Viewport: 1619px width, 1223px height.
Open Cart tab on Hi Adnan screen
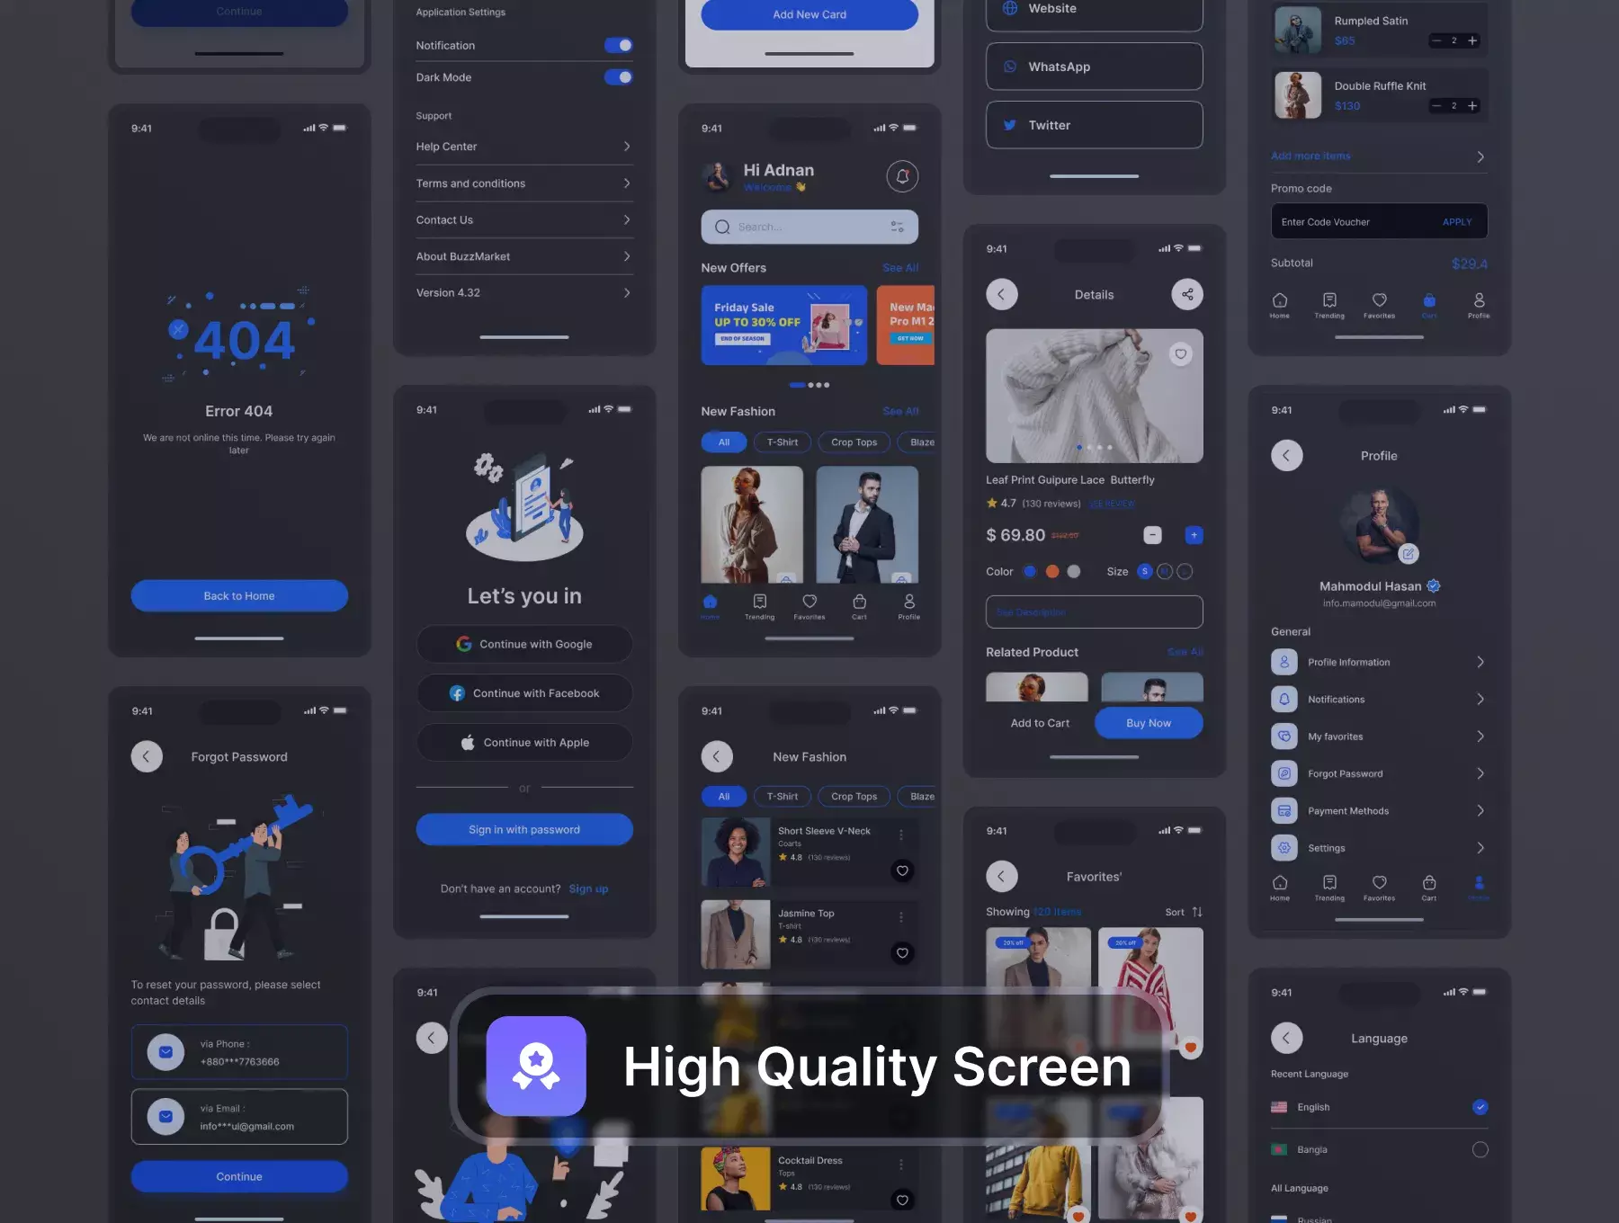pos(859,607)
